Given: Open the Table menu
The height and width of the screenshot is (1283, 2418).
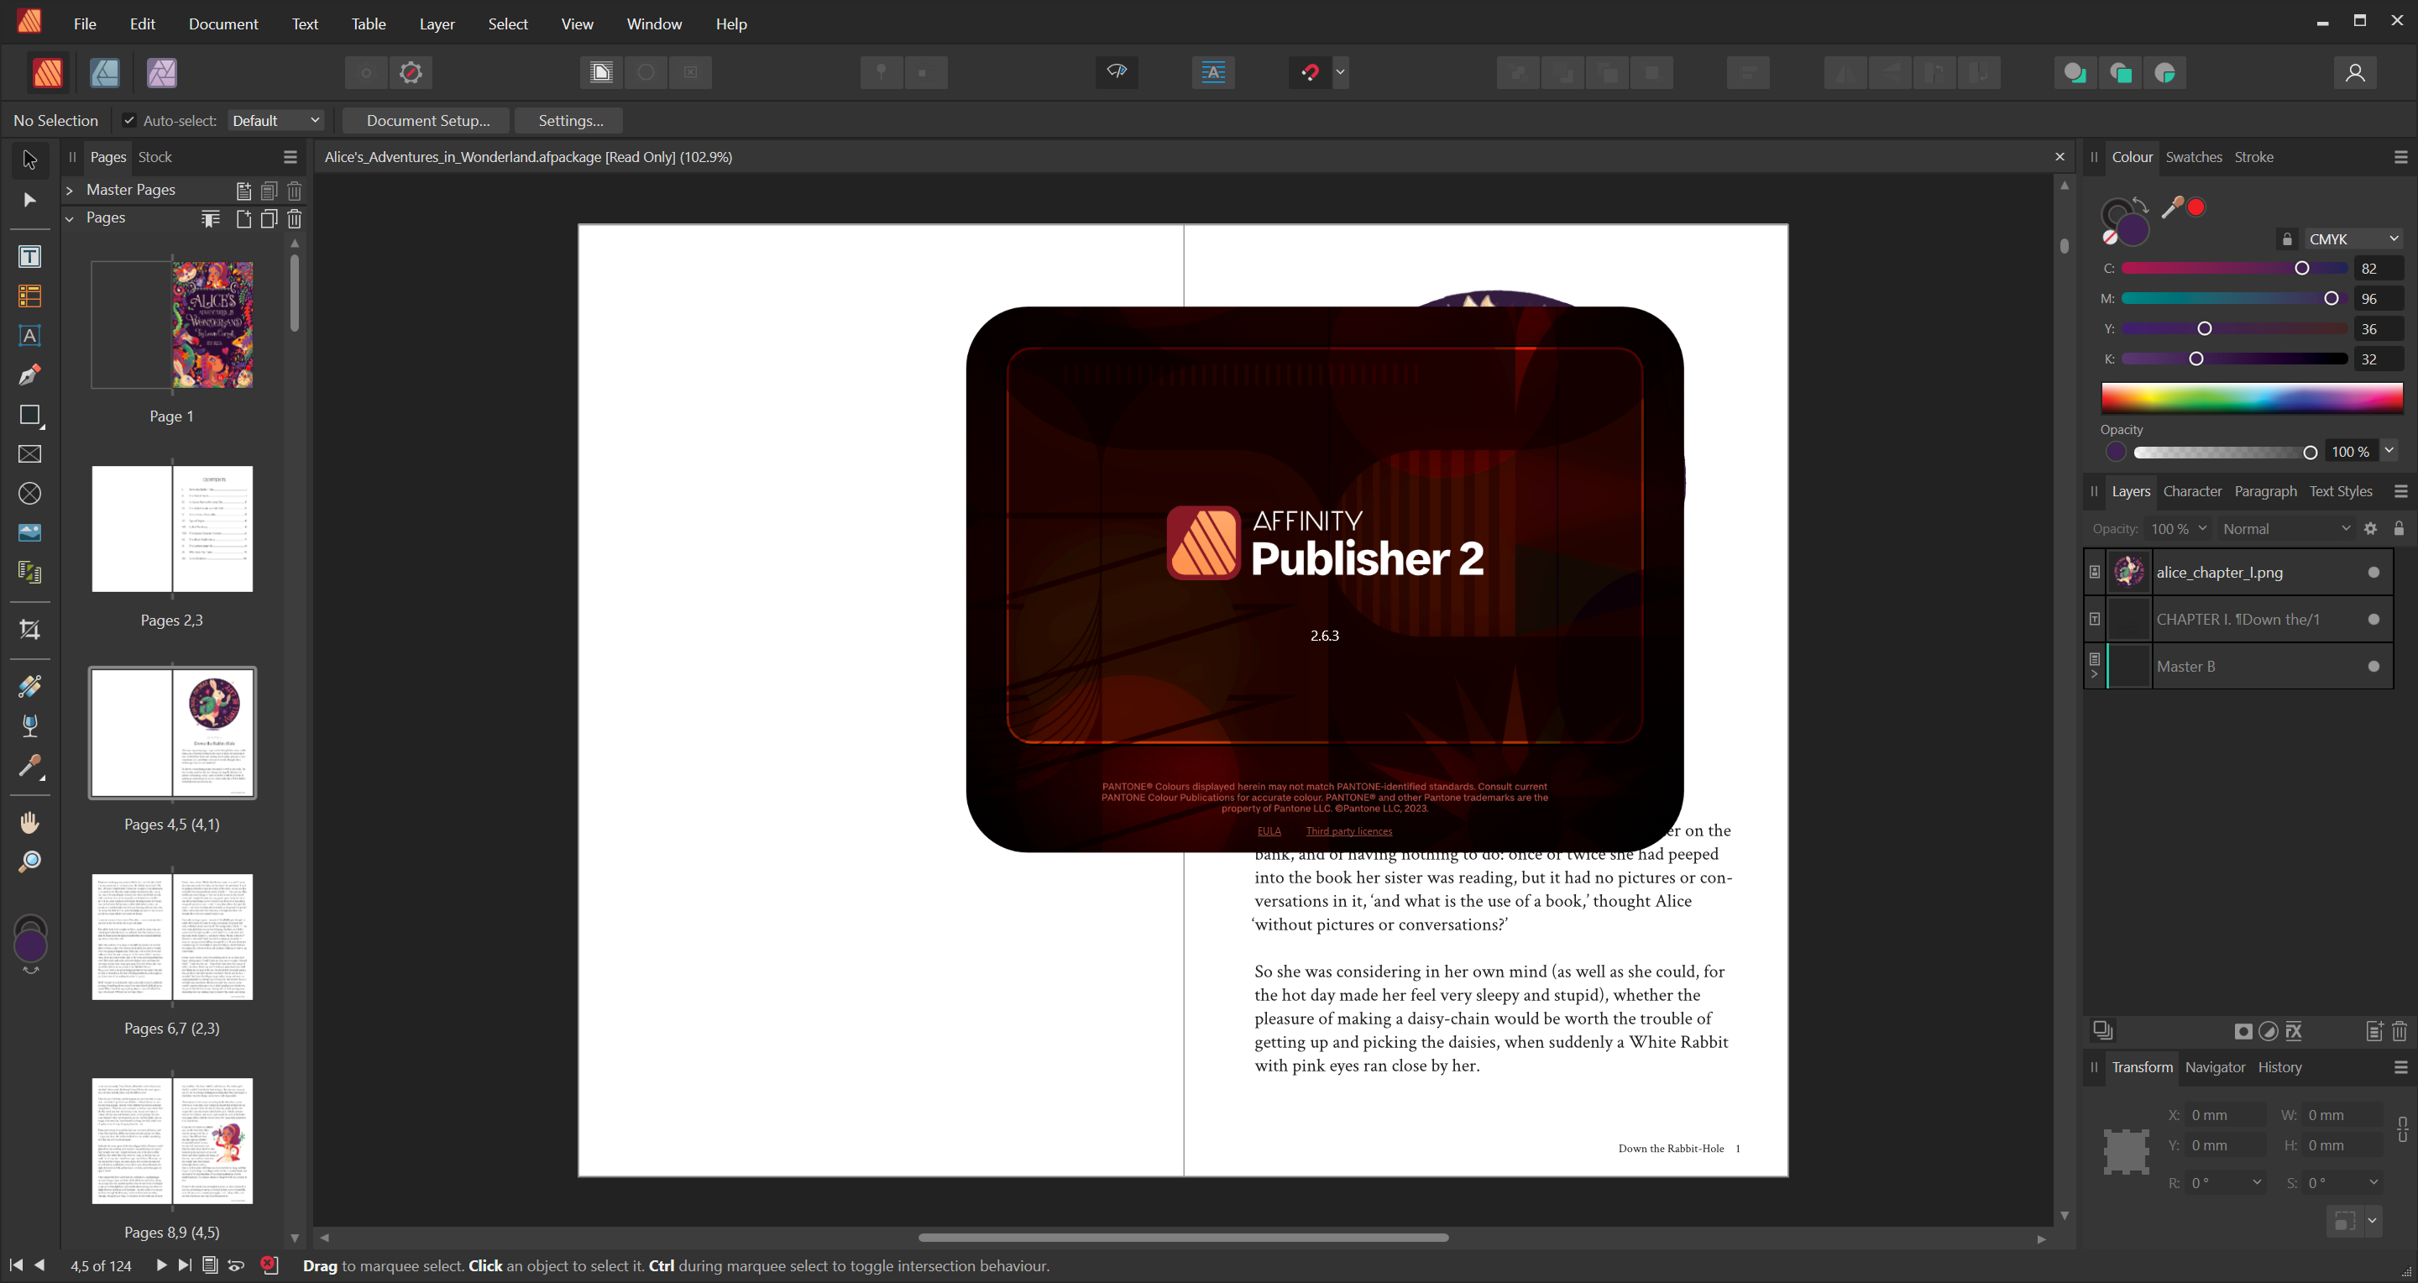Looking at the screenshot, I should tap(368, 24).
